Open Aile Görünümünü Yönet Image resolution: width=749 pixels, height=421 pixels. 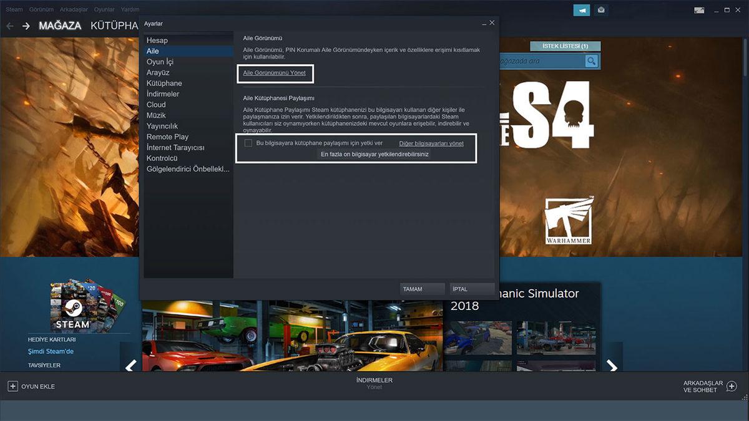275,73
